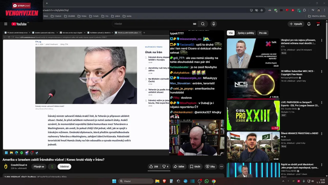
Task: Switch to Chrome in the taskbar
Action: [214, 181]
